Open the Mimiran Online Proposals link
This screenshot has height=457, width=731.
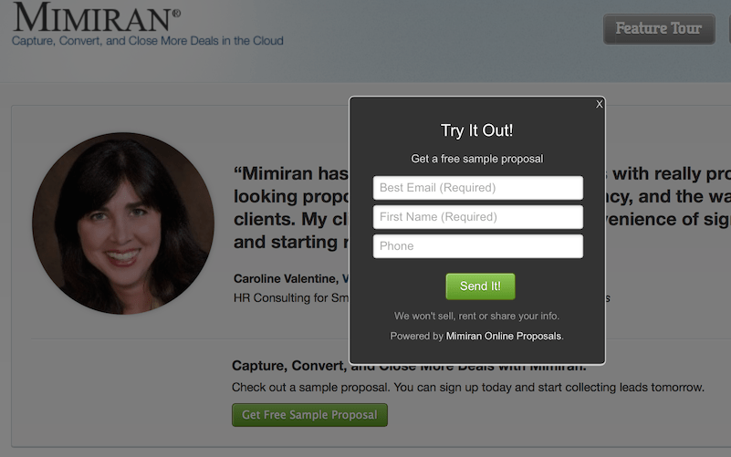point(504,336)
